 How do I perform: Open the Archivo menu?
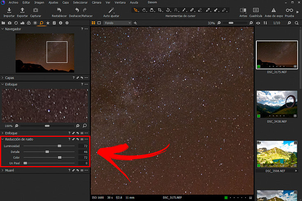pyautogui.click(x=13, y=2)
